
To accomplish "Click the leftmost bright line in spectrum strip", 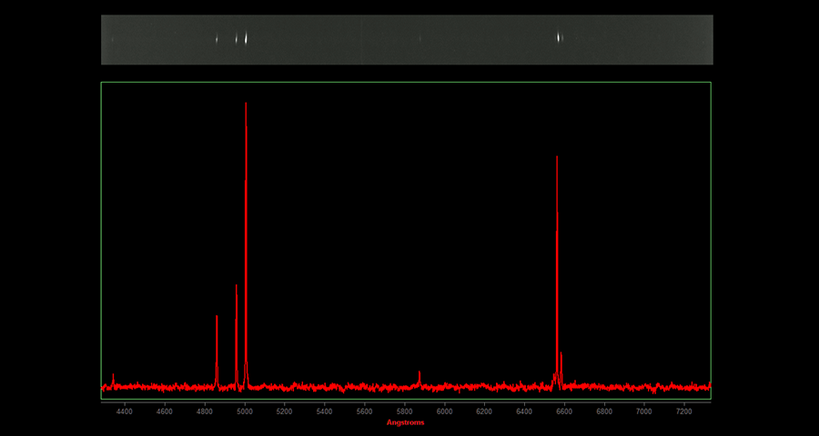I will pyautogui.click(x=217, y=39).
